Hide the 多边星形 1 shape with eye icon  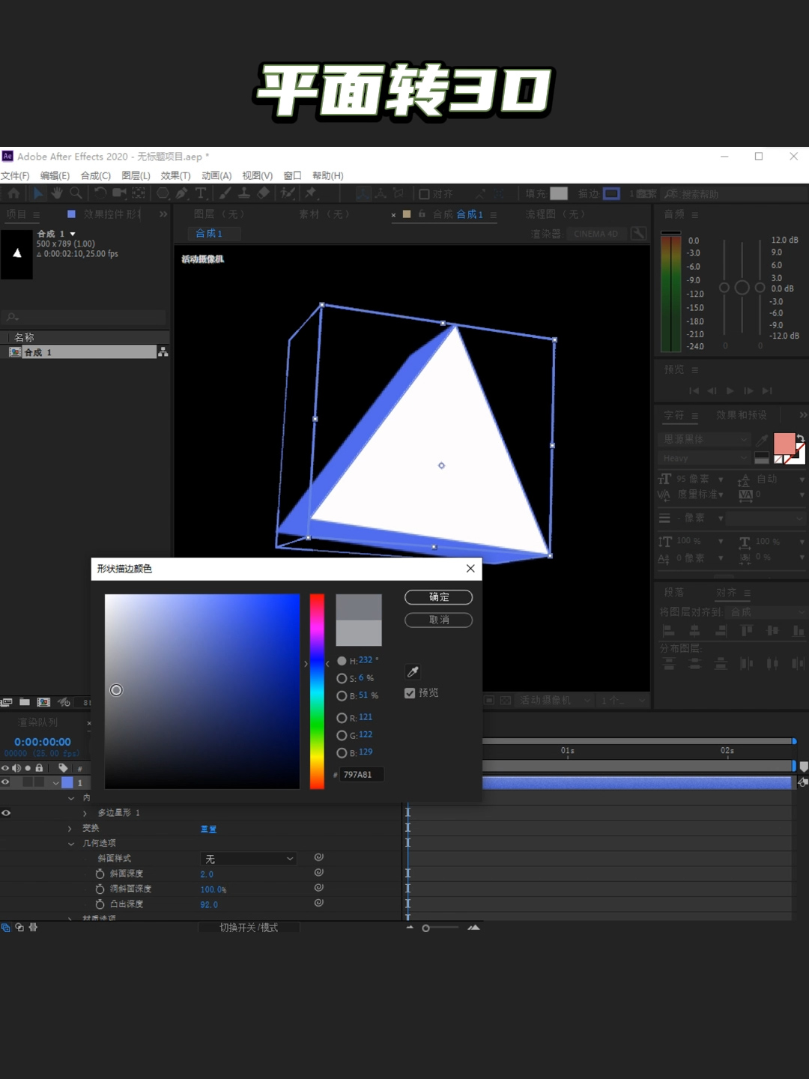point(6,813)
